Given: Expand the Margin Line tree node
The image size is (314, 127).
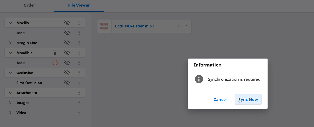Looking at the screenshot, I should (11, 43).
